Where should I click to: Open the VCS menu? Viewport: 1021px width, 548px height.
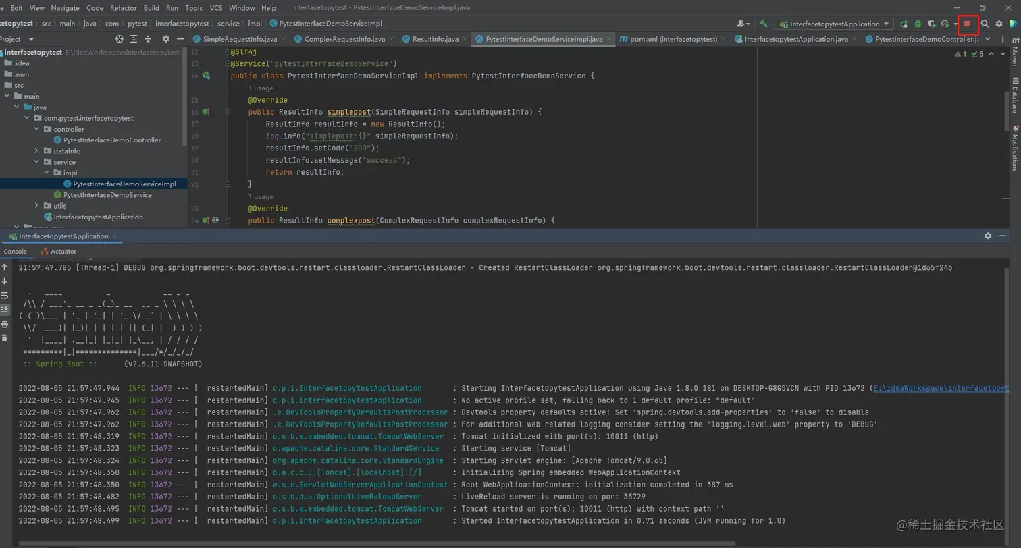(x=215, y=8)
